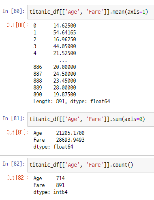
Task: Click the 'dtype: float64' line under Out[81]
Action: 53,147
